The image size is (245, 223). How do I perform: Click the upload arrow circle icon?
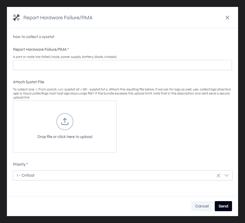pyautogui.click(x=65, y=122)
